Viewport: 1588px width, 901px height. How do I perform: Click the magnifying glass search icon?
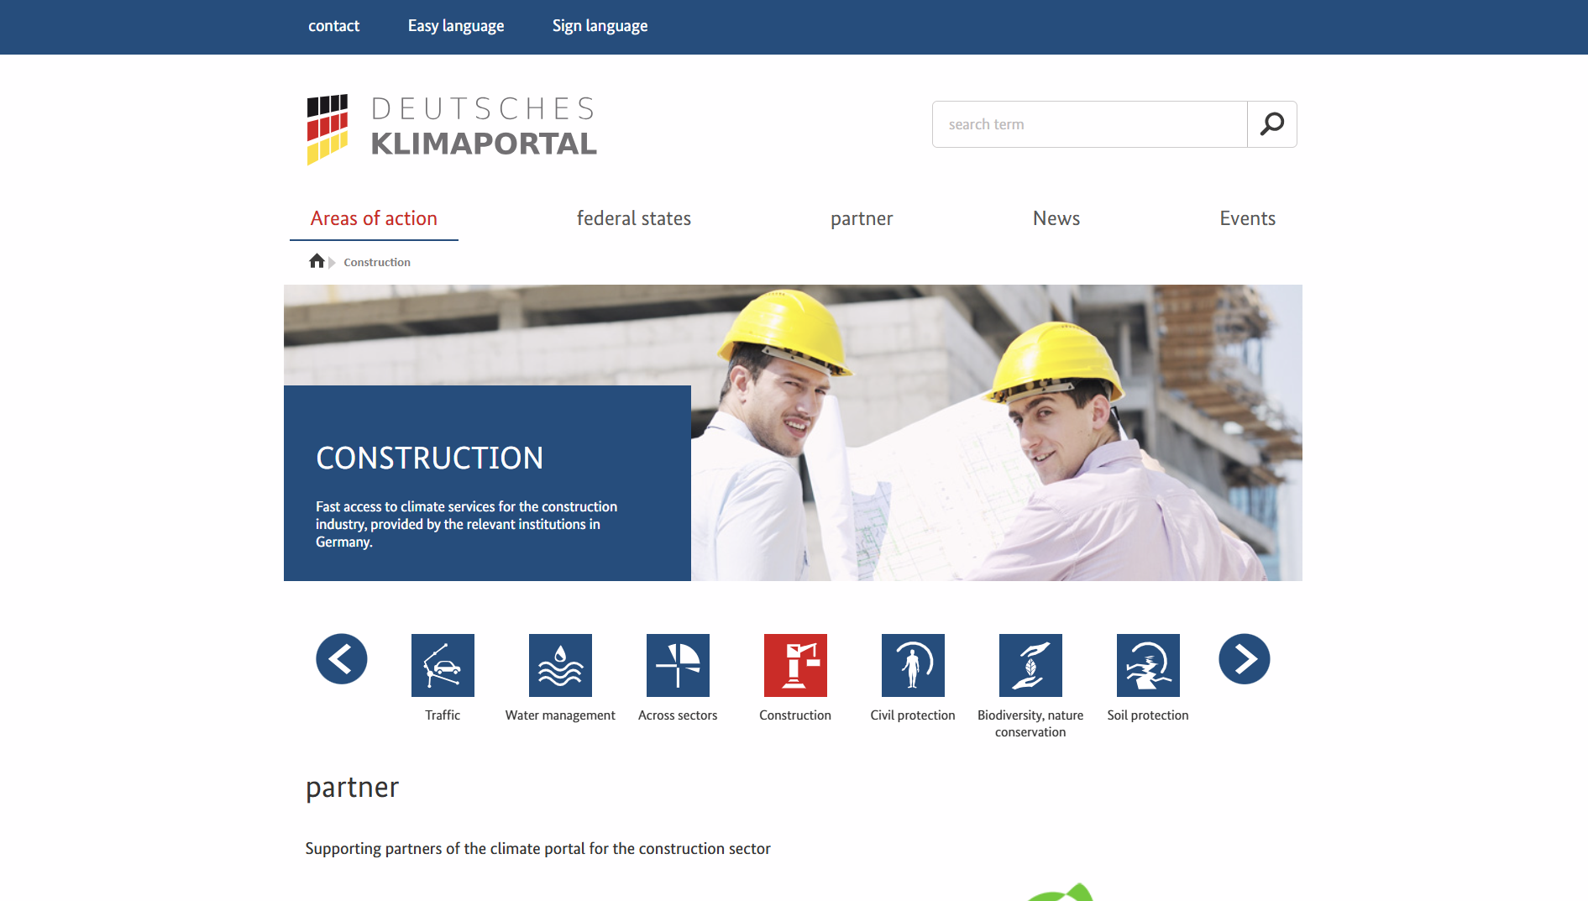1271,123
